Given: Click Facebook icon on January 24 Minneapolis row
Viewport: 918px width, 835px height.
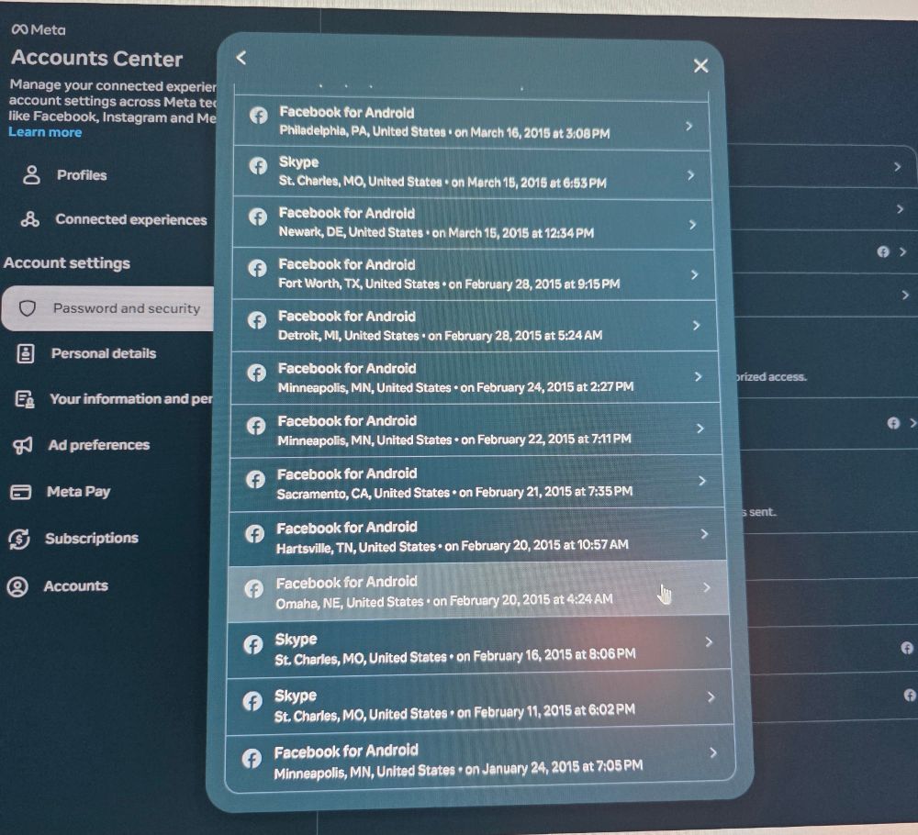Looking at the screenshot, I should [252, 758].
